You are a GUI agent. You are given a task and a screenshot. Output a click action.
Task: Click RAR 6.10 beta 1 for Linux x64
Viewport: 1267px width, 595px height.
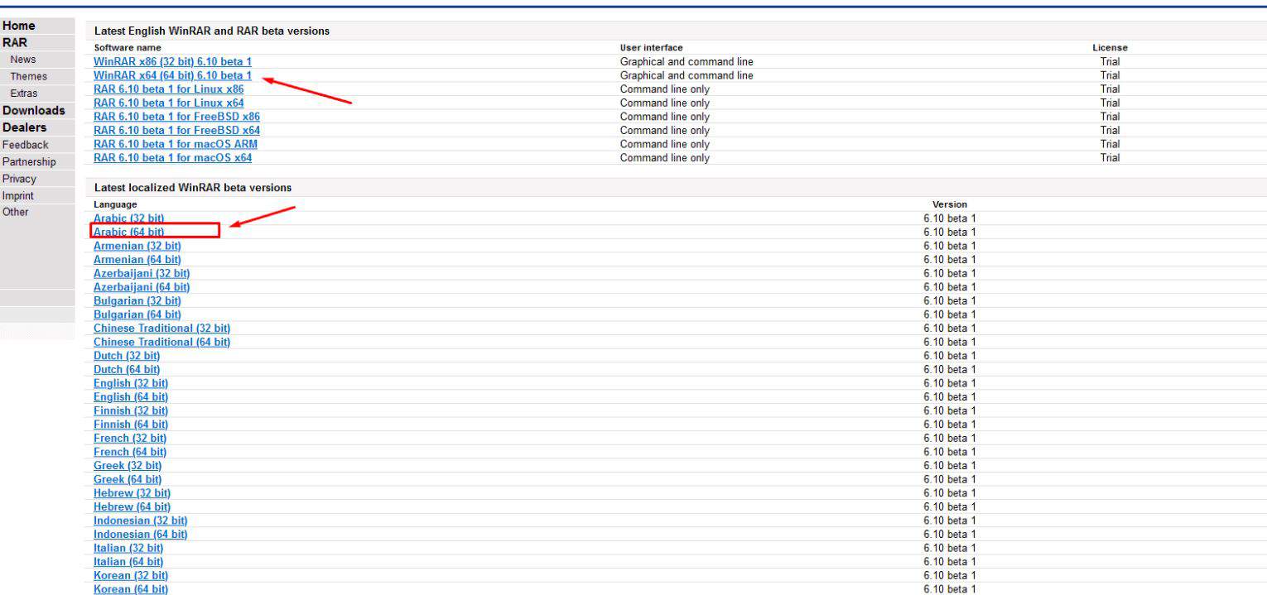click(169, 103)
